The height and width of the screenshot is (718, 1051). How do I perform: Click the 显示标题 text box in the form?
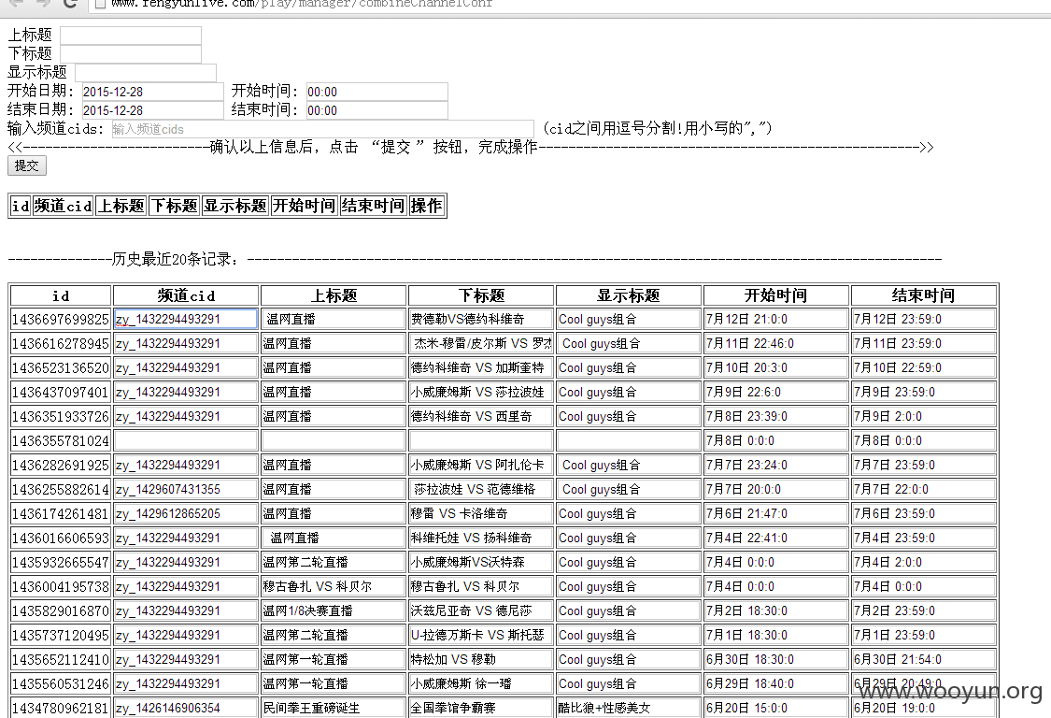[x=146, y=73]
